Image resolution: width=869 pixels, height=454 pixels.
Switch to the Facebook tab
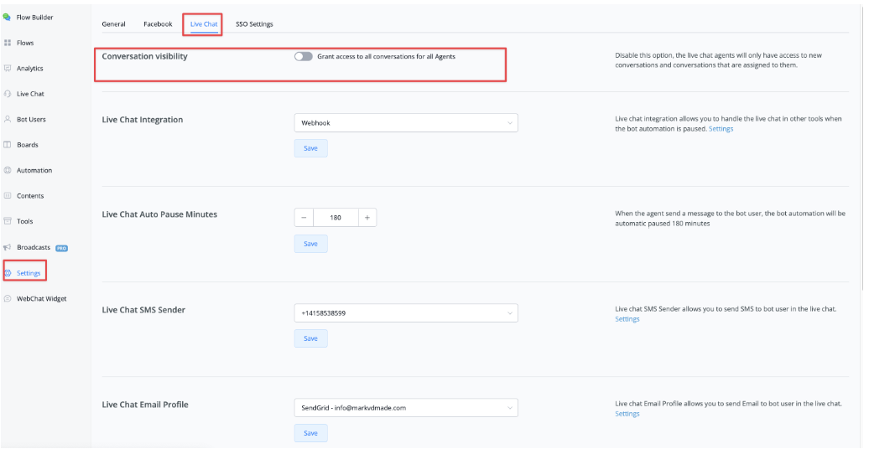(158, 24)
